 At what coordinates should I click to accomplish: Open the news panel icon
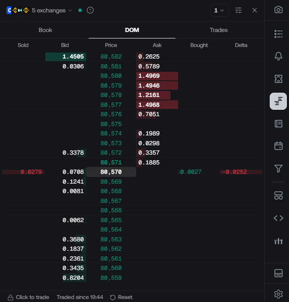pos(278,123)
